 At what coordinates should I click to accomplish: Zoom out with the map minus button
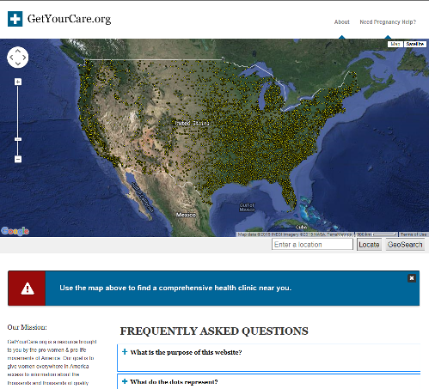click(x=18, y=159)
